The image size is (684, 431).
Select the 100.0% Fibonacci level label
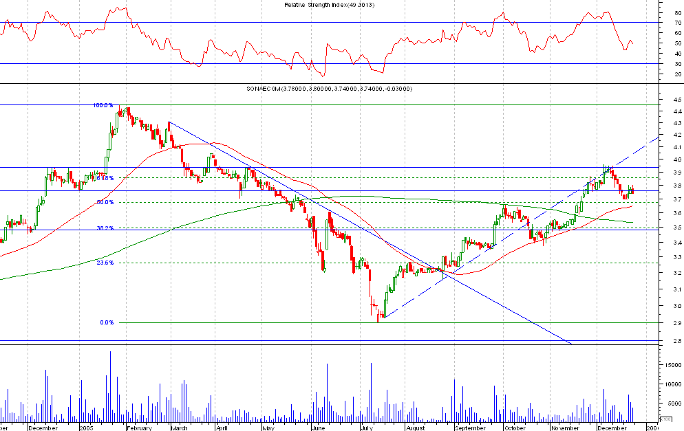[x=103, y=105]
